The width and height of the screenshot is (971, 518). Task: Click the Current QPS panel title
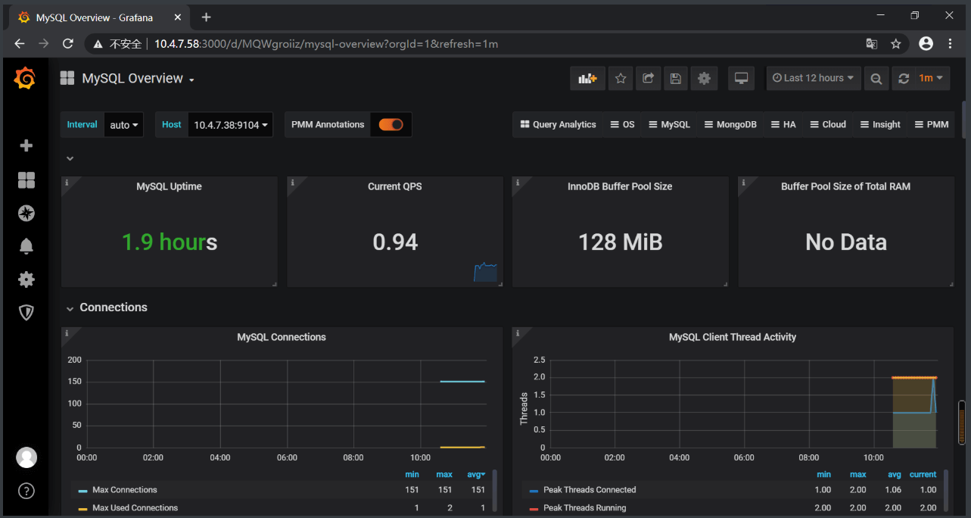395,186
